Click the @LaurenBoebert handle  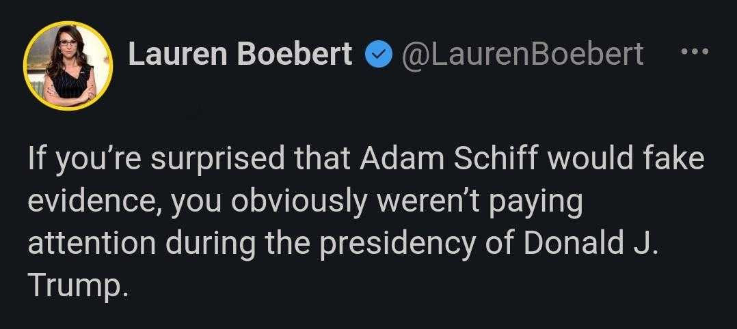pyautogui.click(x=521, y=55)
